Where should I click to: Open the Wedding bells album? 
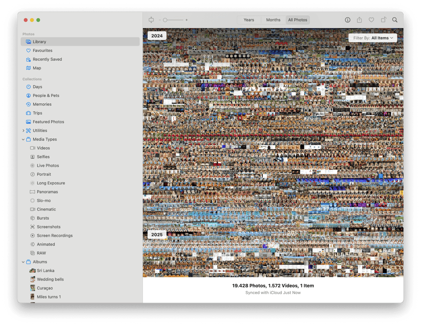click(x=50, y=279)
